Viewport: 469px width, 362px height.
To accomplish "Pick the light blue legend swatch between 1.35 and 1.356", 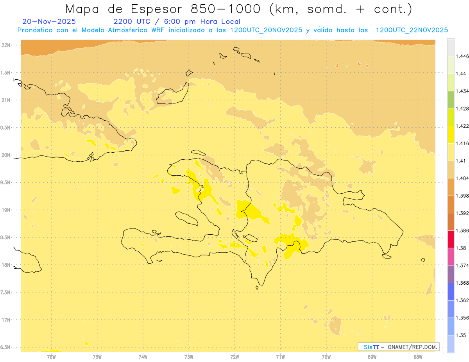I will [x=451, y=326].
